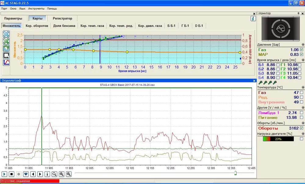
Task: Click the AC switch panel image
Action: pyautogui.click(x=281, y=29)
